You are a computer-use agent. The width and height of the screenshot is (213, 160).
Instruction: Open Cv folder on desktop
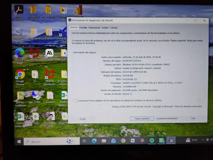pyautogui.click(x=35, y=76)
